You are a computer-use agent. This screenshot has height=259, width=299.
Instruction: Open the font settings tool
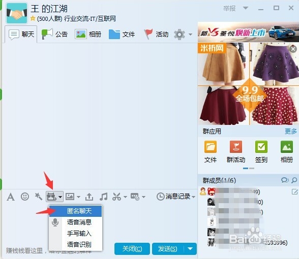point(11,197)
